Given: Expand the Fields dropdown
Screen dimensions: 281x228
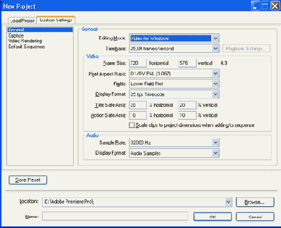Looking at the screenshot, I should (x=216, y=84).
